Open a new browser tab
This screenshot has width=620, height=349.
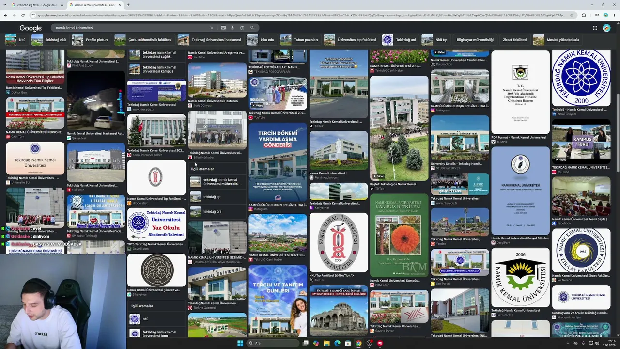click(128, 5)
